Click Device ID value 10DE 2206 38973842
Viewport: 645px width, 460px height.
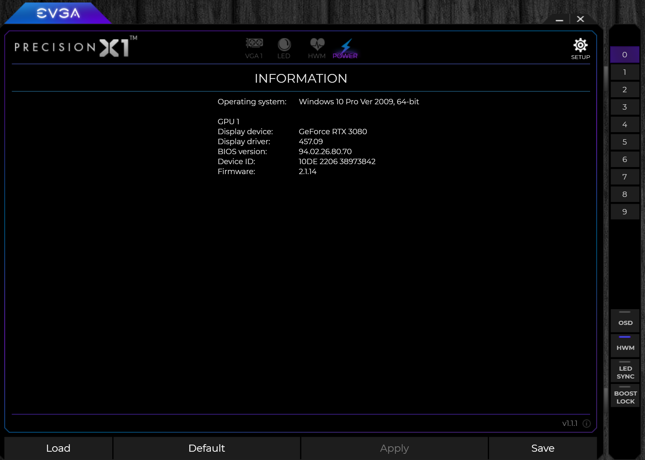point(337,162)
